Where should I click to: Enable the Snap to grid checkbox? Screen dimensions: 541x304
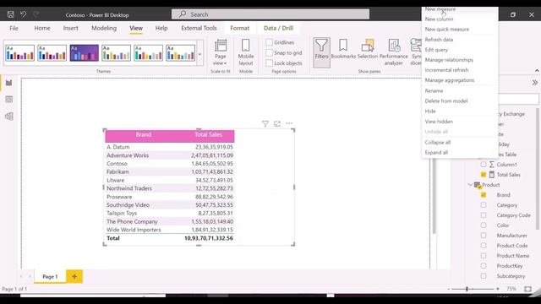[x=269, y=52]
